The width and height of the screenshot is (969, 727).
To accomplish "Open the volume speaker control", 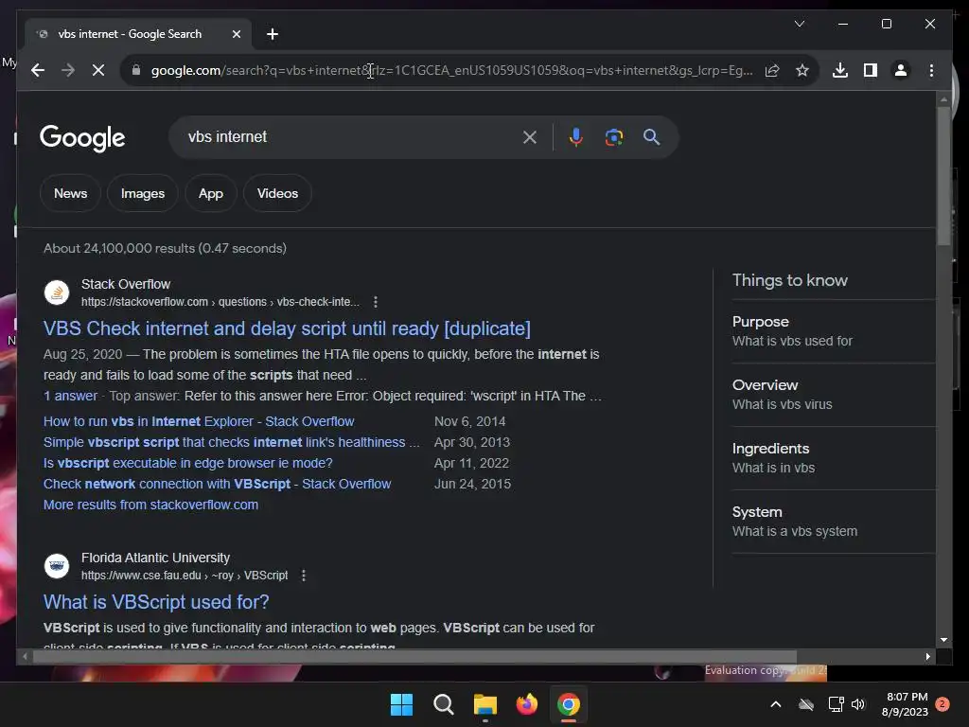I will pyautogui.click(x=857, y=704).
